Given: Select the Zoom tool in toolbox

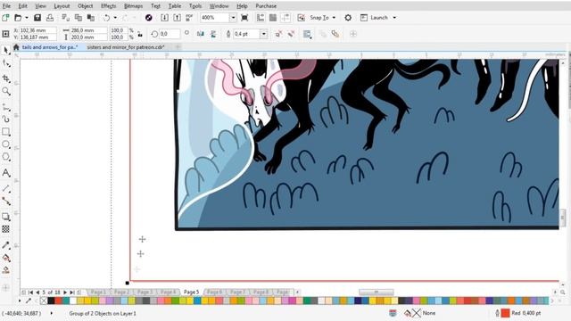Looking at the screenshot, I should click(6, 91).
